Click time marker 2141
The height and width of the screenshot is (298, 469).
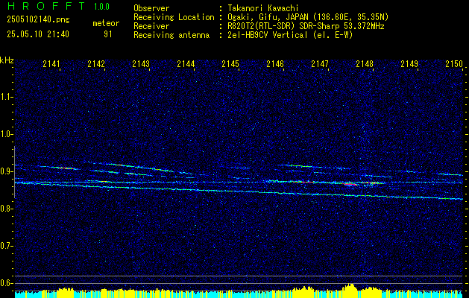[51, 63]
